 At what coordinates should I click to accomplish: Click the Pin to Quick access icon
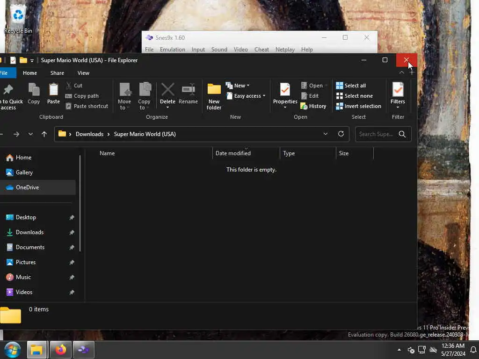point(8,90)
